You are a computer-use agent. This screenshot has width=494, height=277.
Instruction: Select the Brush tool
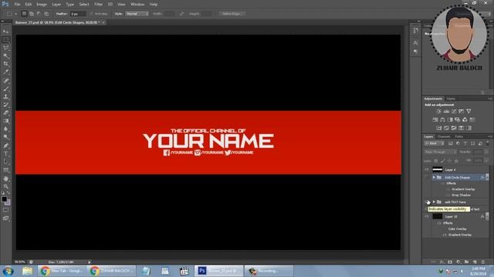coord(5,89)
